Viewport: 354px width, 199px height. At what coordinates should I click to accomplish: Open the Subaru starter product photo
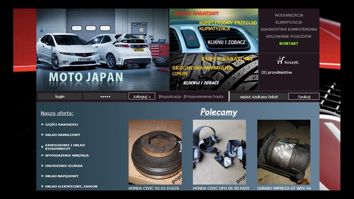point(284,152)
